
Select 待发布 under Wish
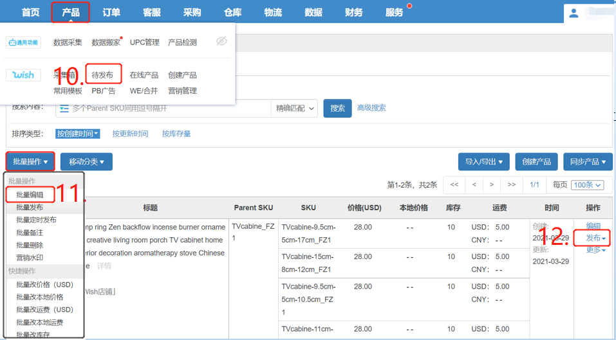pyautogui.click(x=102, y=75)
